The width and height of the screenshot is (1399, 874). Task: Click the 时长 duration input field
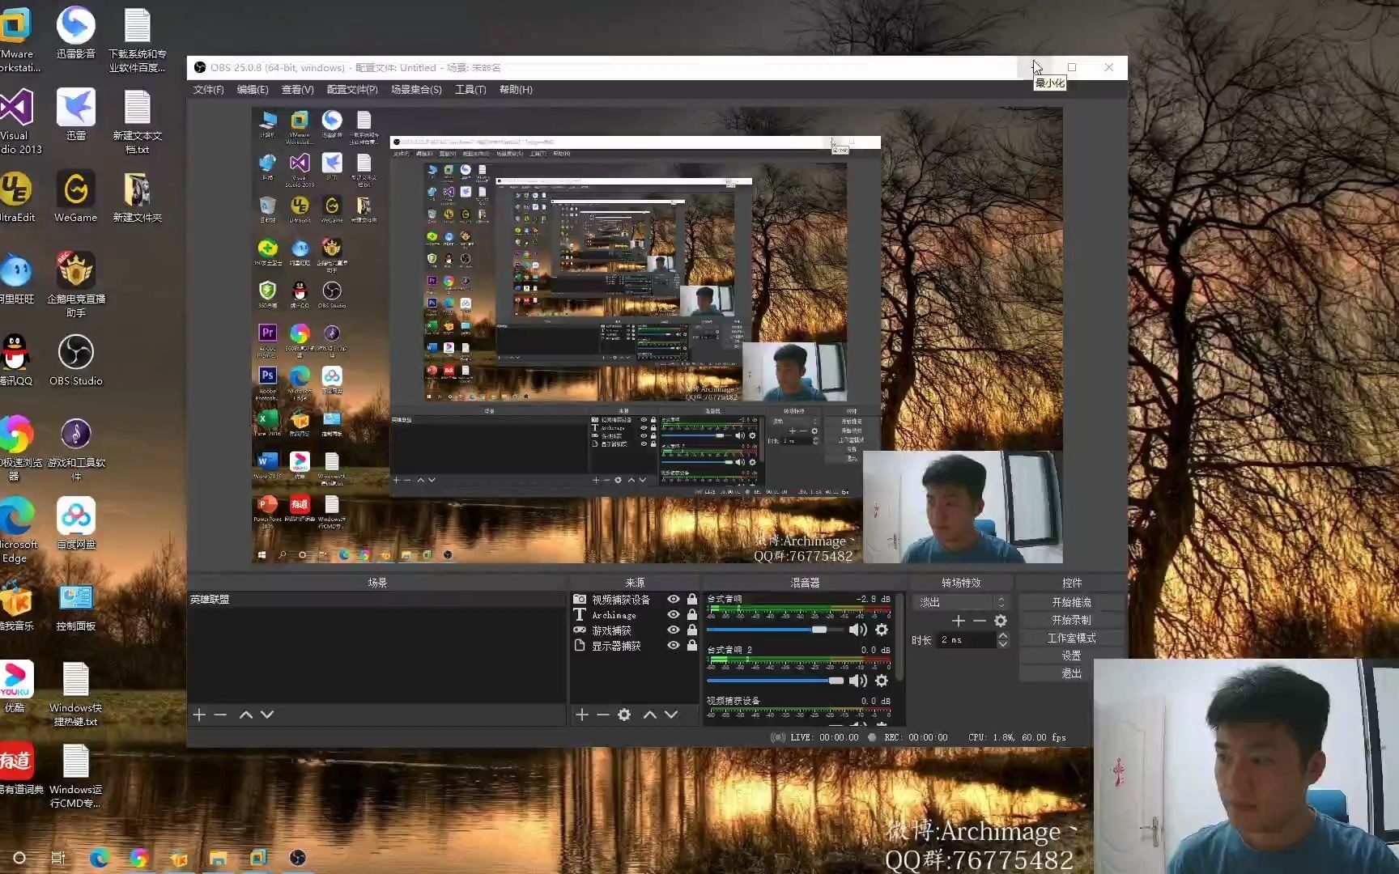tap(967, 640)
